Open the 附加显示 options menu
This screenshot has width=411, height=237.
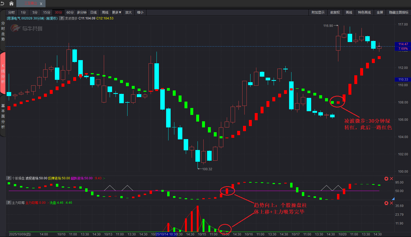[318, 13]
